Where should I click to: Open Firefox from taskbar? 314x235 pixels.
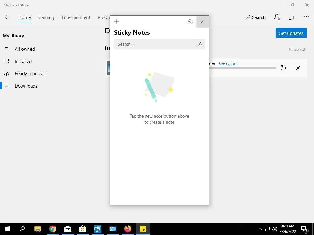(x=128, y=229)
